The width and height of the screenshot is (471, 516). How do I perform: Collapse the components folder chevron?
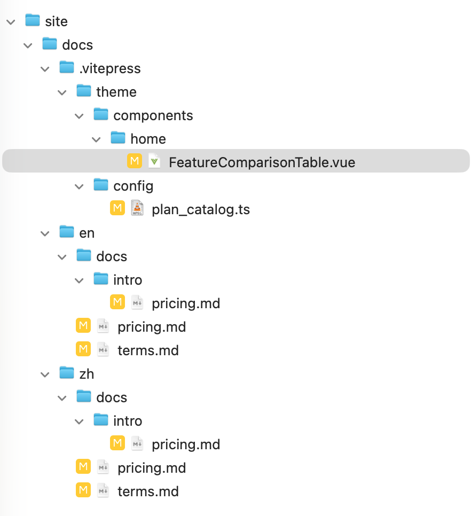(80, 116)
